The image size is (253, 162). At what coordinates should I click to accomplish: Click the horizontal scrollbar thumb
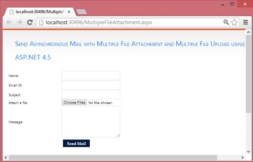(113, 157)
